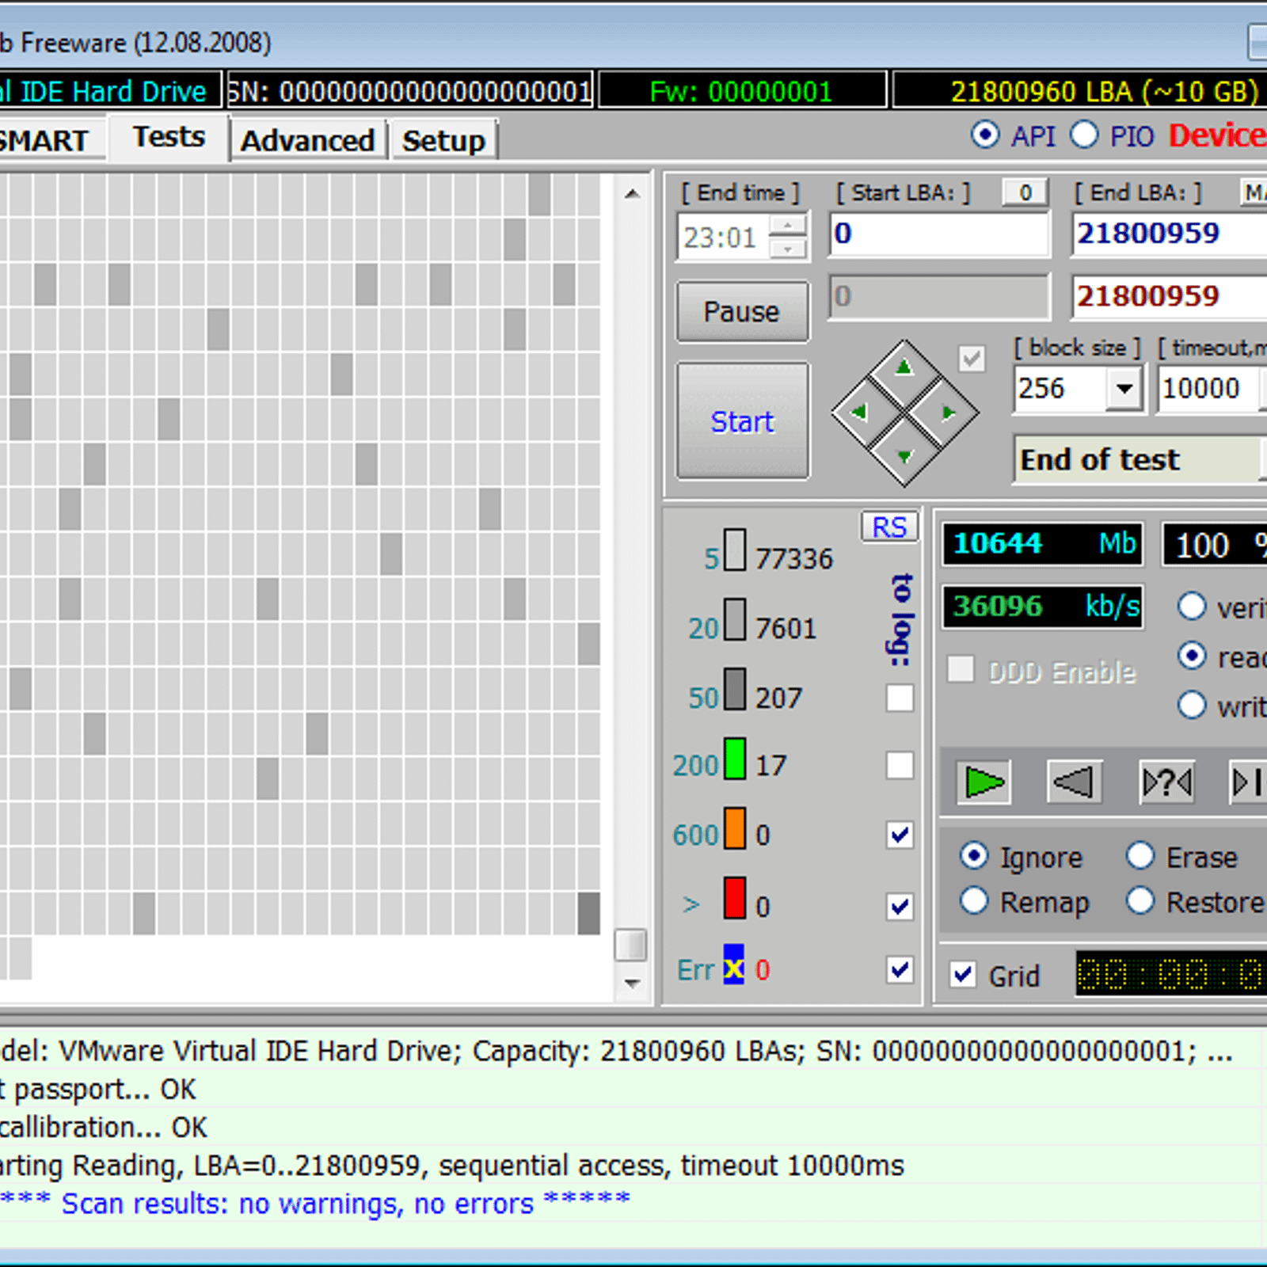Select the Erase error action

[1140, 855]
